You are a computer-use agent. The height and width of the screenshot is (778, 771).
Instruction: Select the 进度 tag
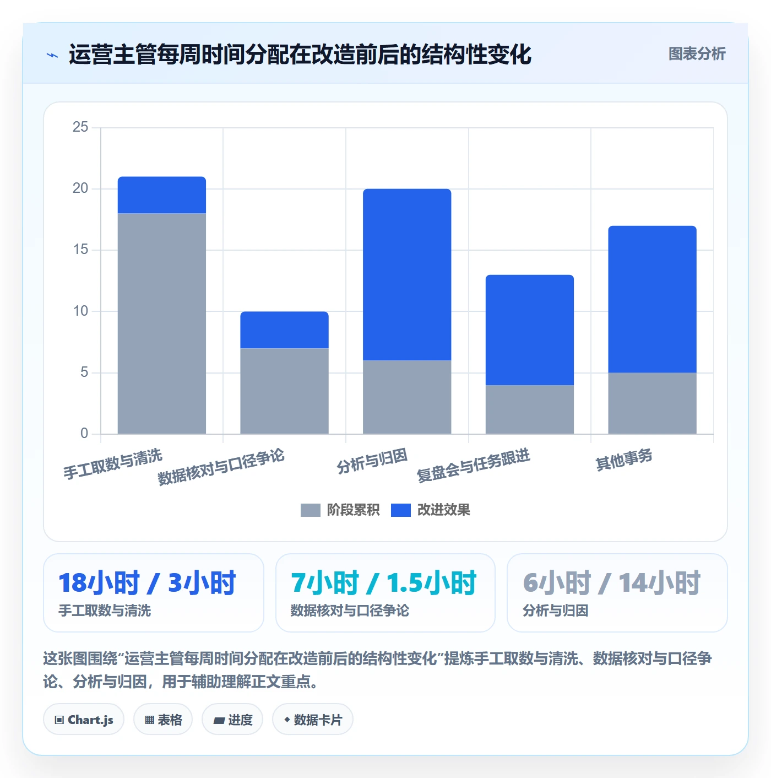pos(232,720)
